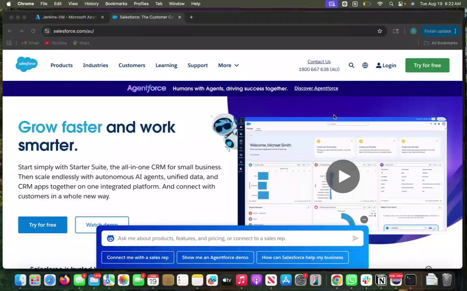This screenshot has height=291, width=467.
Task: Click the Finish update button
Action: [437, 31]
